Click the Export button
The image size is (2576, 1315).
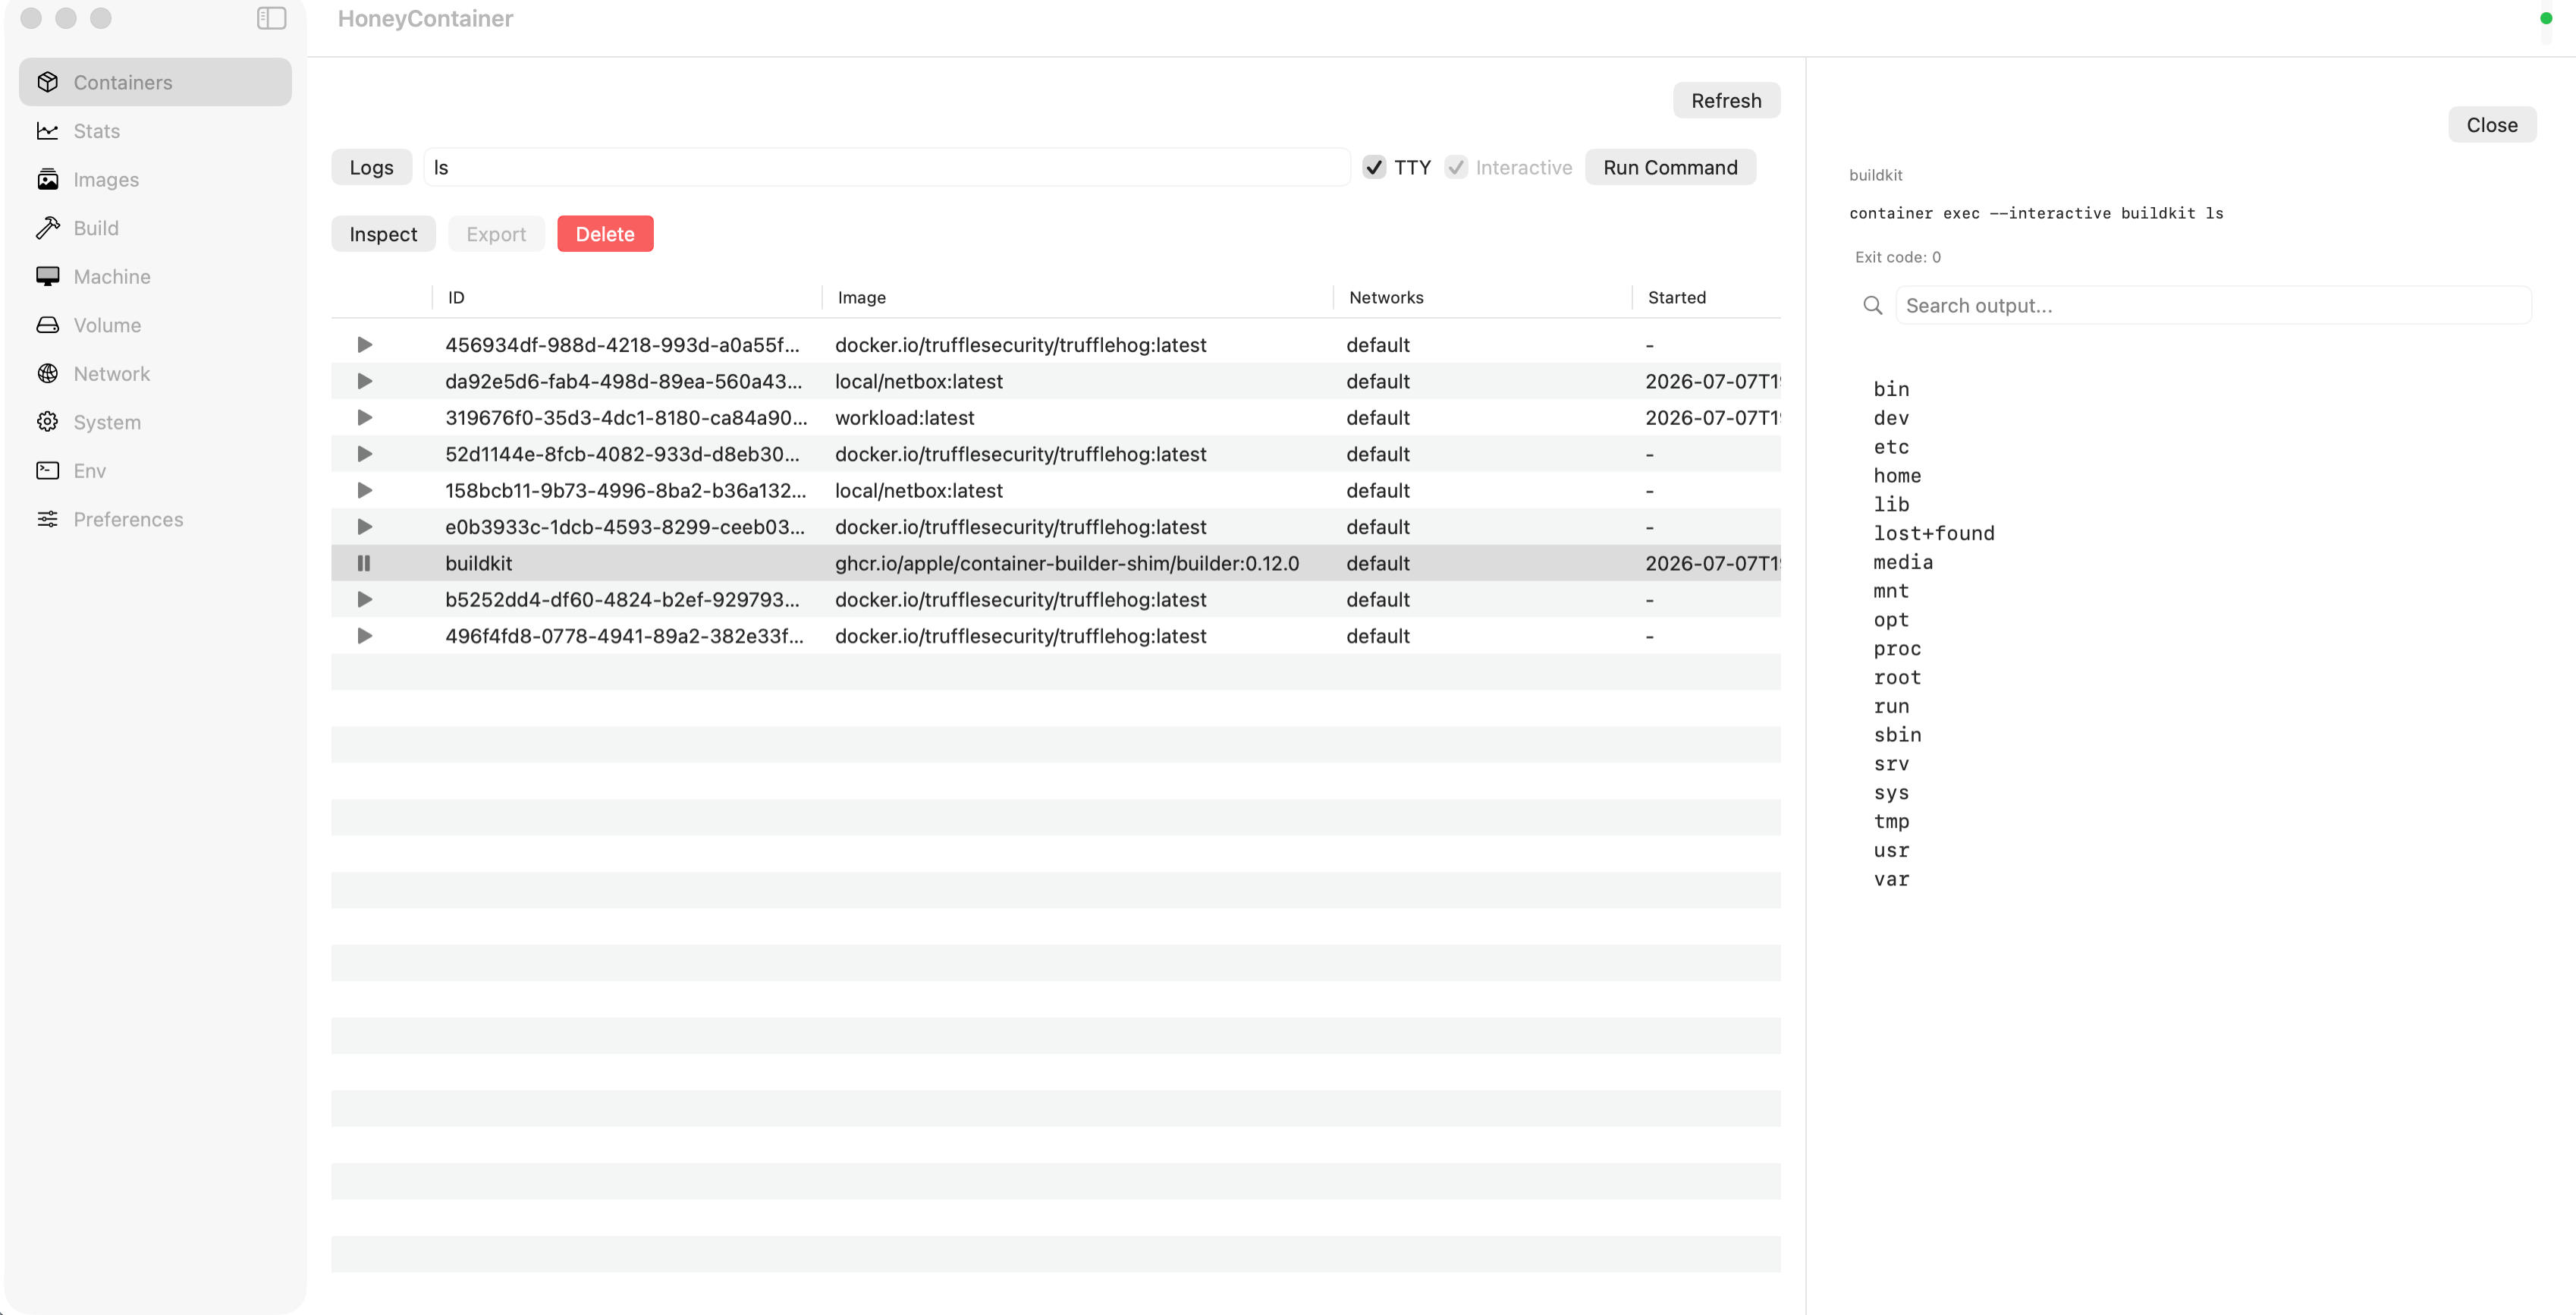(x=496, y=234)
